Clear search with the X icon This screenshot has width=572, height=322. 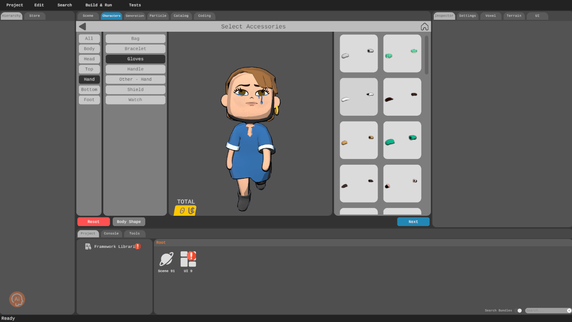click(x=569, y=310)
